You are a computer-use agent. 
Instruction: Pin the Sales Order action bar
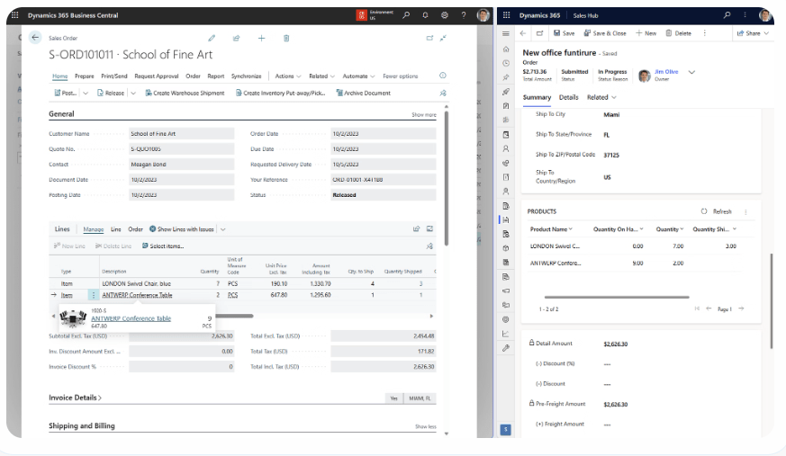click(x=443, y=94)
